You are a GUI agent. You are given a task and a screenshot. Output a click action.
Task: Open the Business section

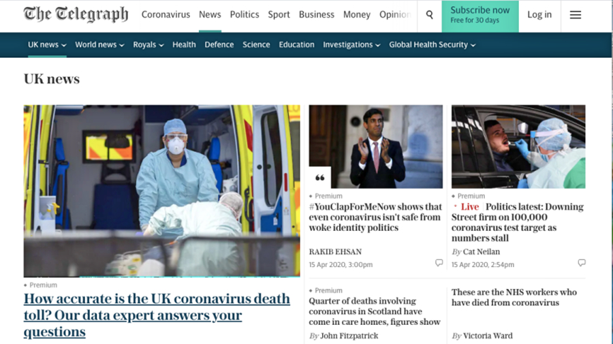317,14
